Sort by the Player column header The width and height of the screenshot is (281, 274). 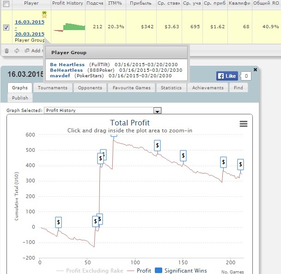(31, 3)
